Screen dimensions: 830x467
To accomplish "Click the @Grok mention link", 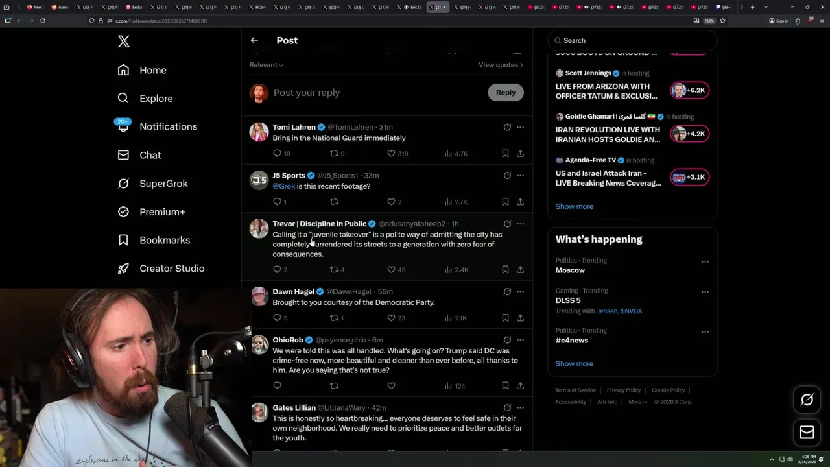I will click(x=284, y=186).
